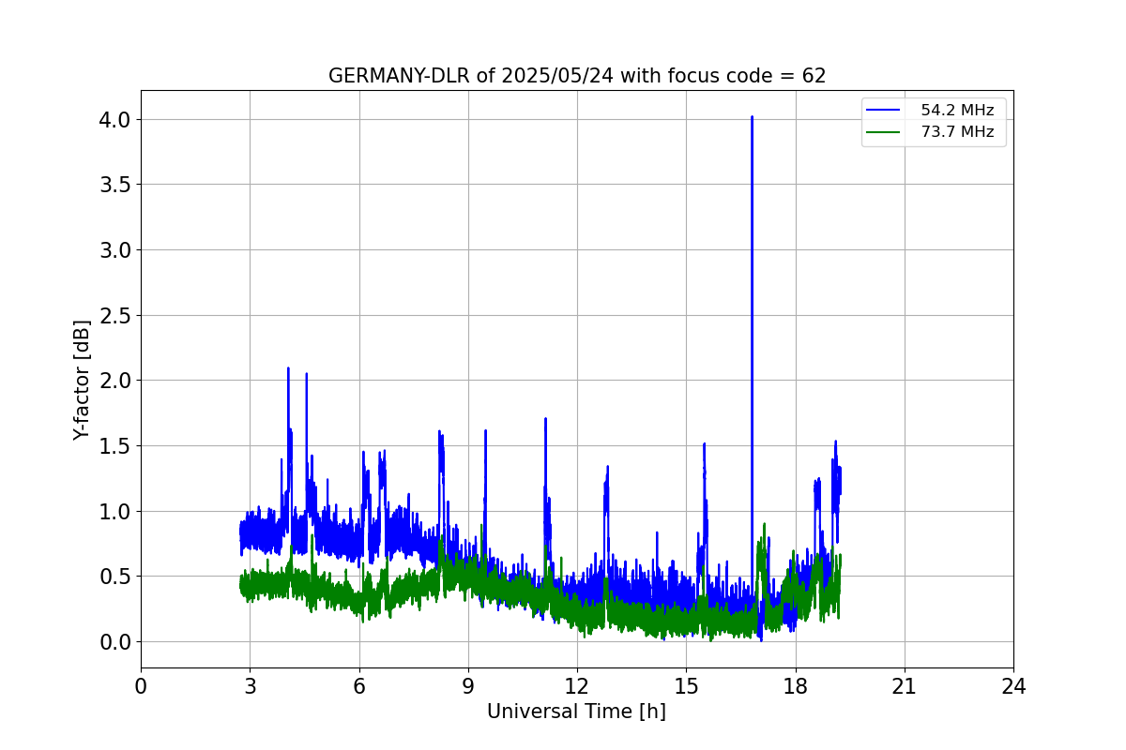This screenshot has height=750, width=1126.
Task: Click the blue line sample in legend
Action: (885, 111)
